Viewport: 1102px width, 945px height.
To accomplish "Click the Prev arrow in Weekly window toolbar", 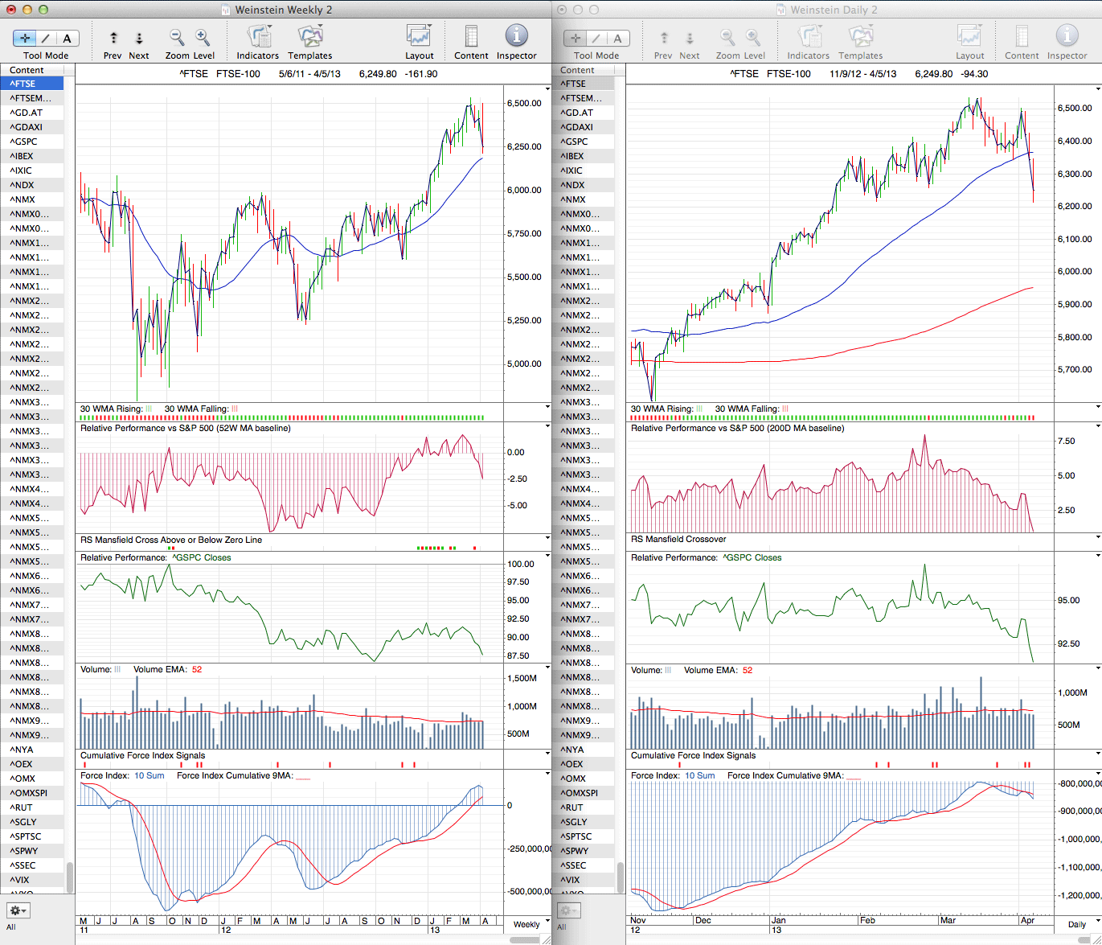I will (x=113, y=38).
